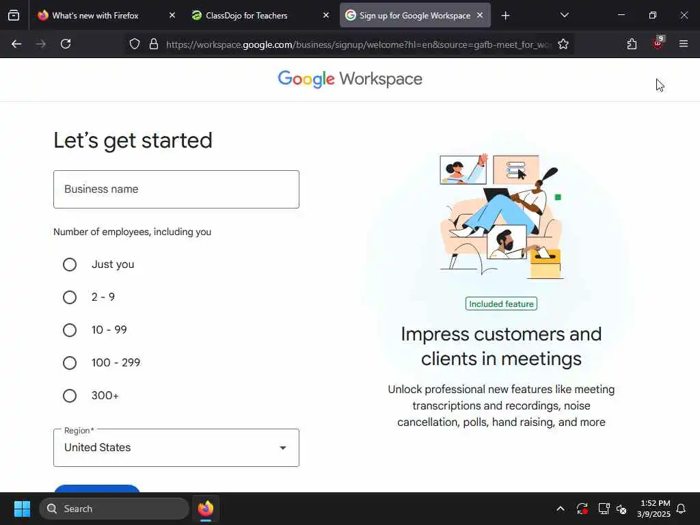This screenshot has height=525, width=700.
Task: Open a new tab with plus button
Action: pyautogui.click(x=505, y=16)
